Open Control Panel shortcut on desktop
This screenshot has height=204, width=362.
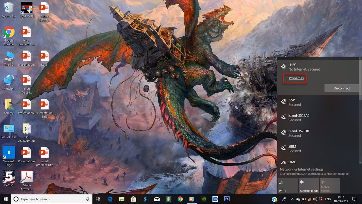click(9, 131)
